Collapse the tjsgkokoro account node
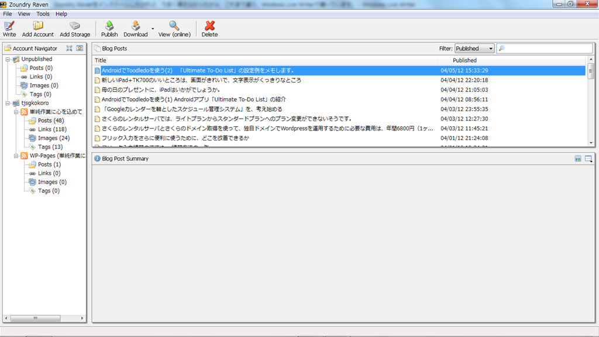Image resolution: width=599 pixels, height=337 pixels. pos(8,103)
